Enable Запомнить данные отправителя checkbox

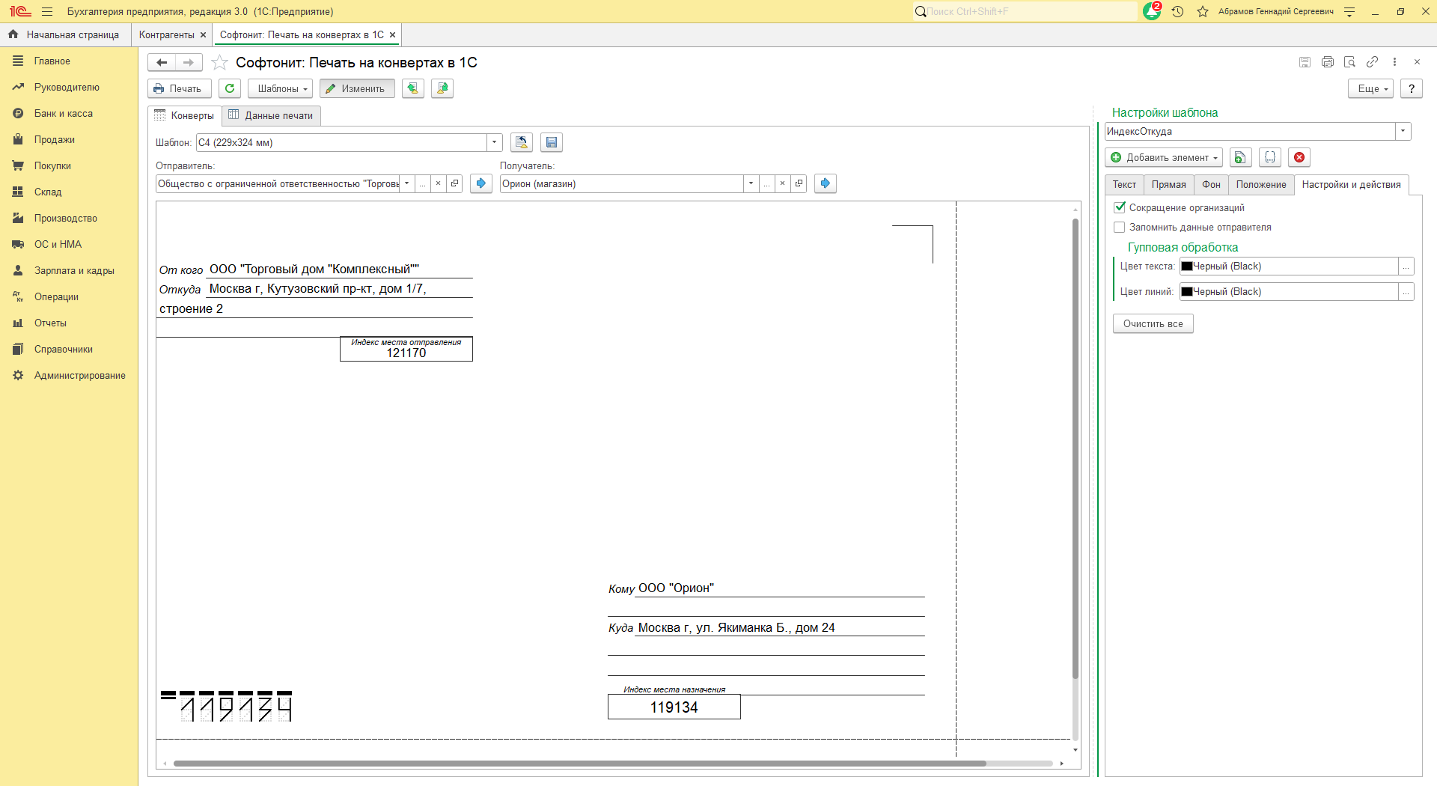pos(1120,227)
